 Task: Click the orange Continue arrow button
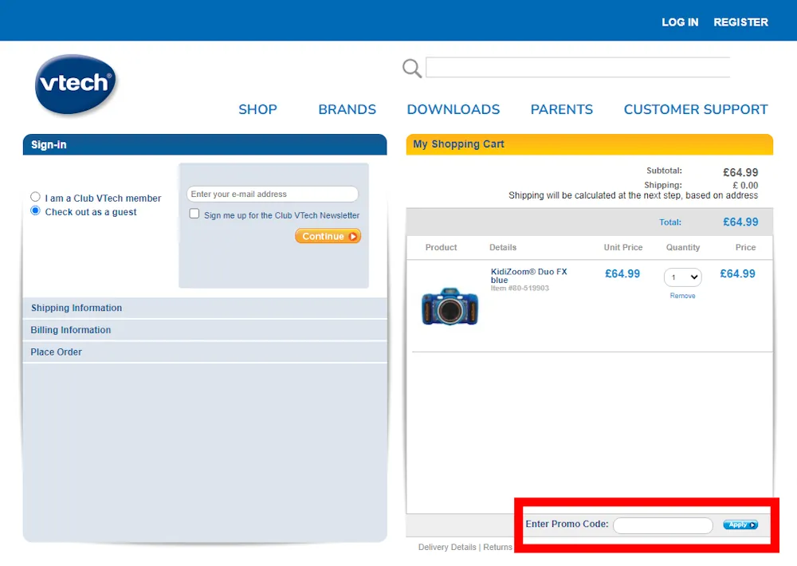328,236
